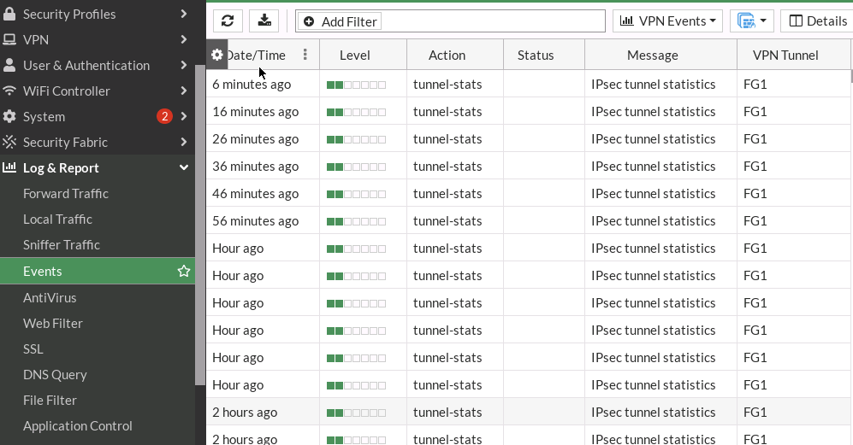
Task: Click the Security Fabric icon
Action: pyautogui.click(x=9, y=143)
